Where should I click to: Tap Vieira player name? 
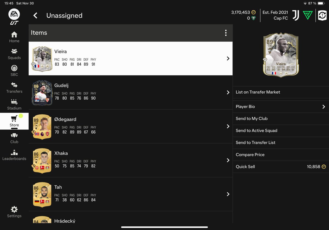click(61, 52)
